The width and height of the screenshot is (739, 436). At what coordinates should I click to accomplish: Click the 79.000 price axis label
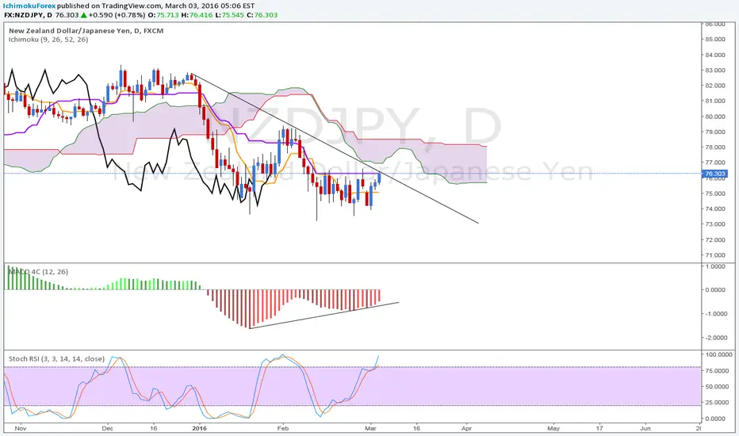[715, 132]
